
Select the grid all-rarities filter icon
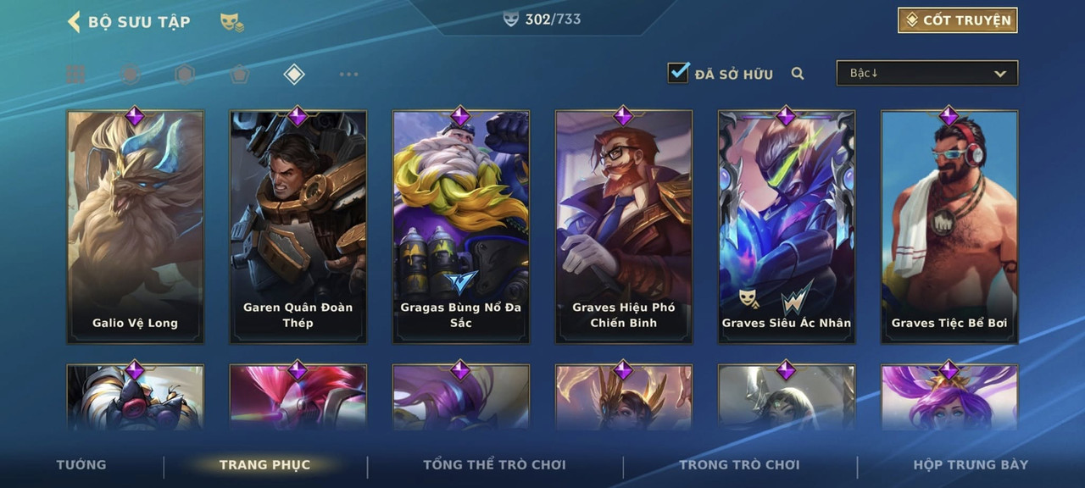(75, 75)
